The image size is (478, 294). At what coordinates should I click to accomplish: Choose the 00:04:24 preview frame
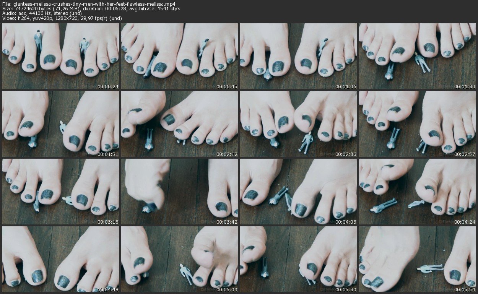click(x=417, y=192)
